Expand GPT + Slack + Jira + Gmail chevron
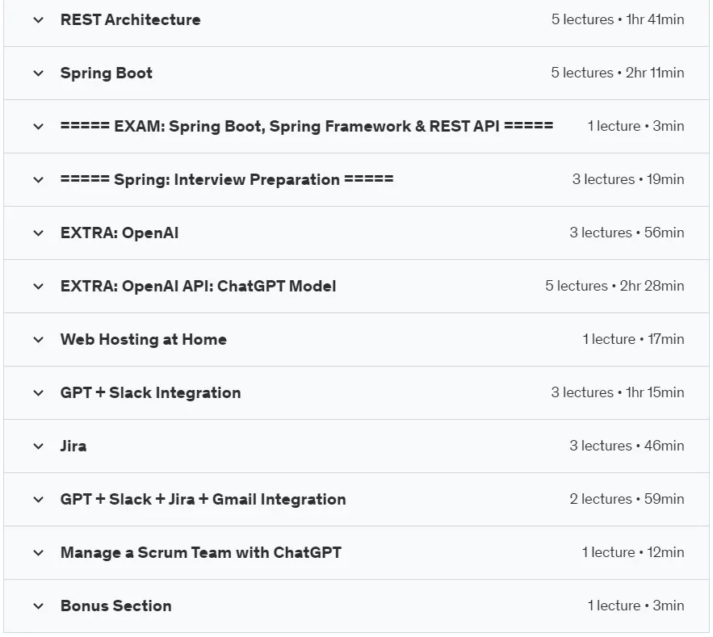 coord(39,499)
